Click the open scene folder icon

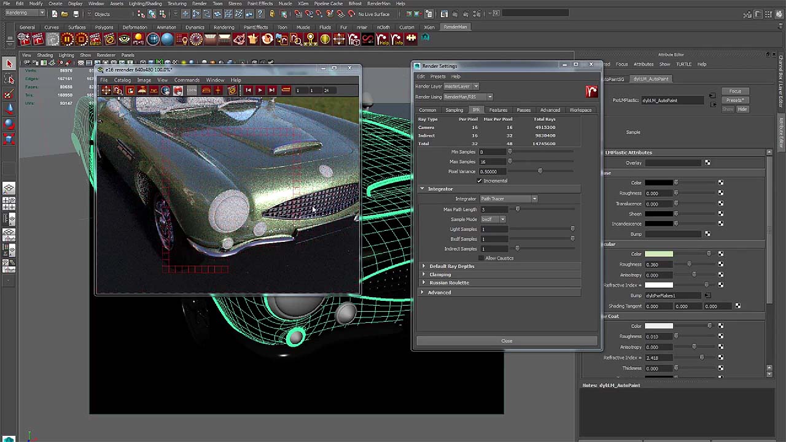[65, 14]
